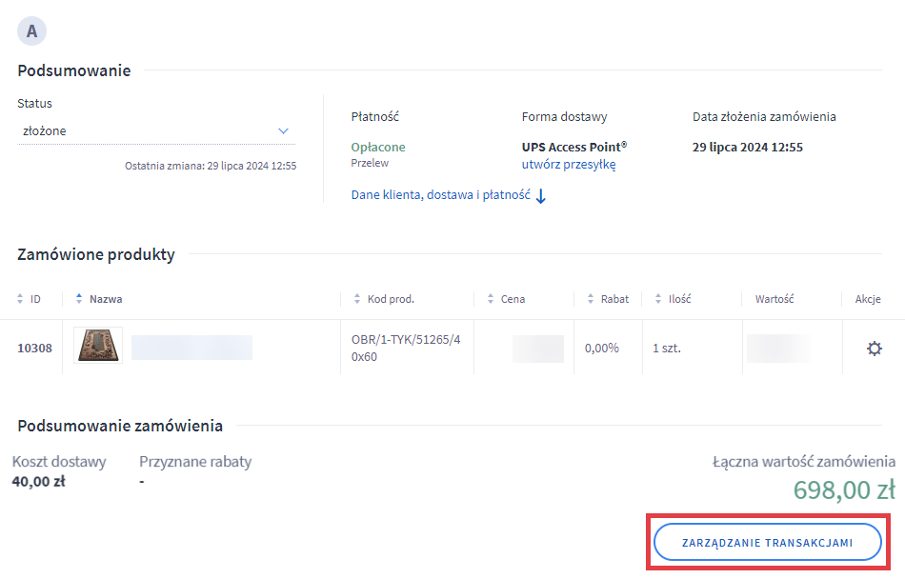The width and height of the screenshot is (905, 579).
Task: Click the Akcje column header
Action: (867, 299)
